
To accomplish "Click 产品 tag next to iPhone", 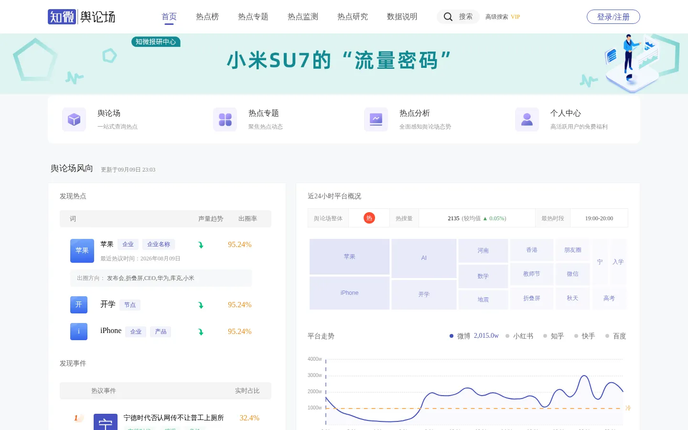I will [x=161, y=332].
